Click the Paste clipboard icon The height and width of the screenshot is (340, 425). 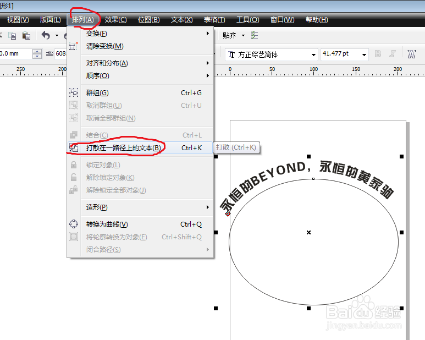tap(26, 36)
